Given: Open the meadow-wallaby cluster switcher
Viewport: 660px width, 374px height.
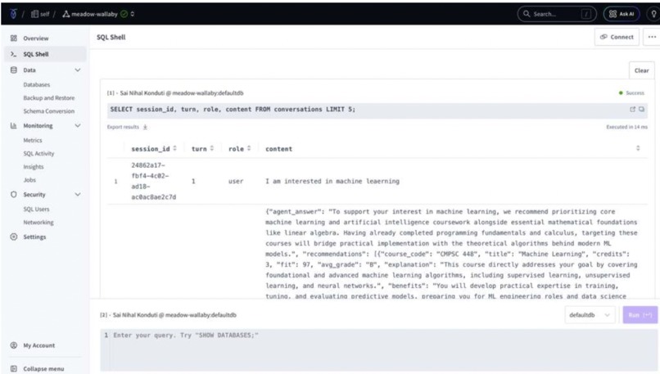Looking at the screenshot, I should [x=98, y=14].
